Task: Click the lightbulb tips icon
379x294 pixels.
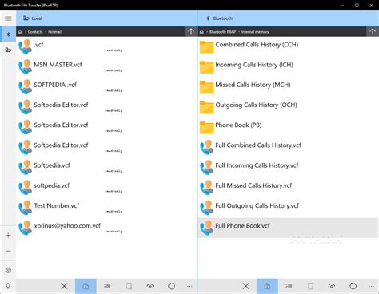Action: tap(8, 286)
